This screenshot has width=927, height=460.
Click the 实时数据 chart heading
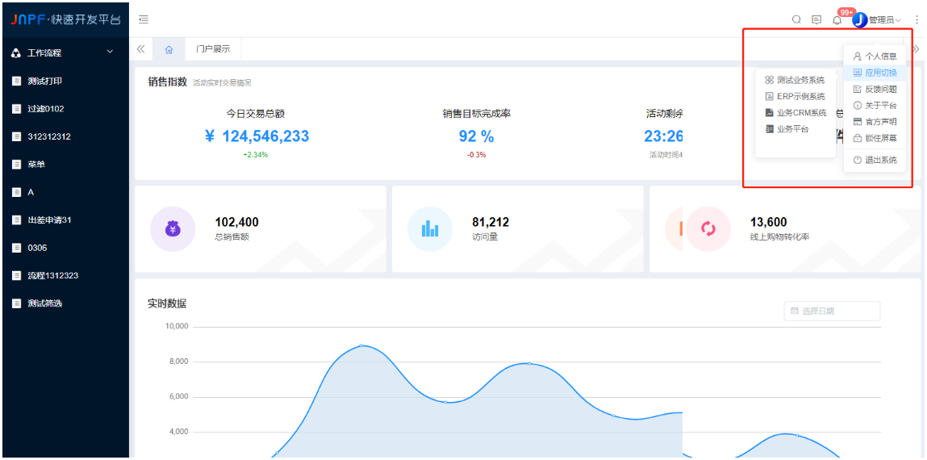point(167,303)
